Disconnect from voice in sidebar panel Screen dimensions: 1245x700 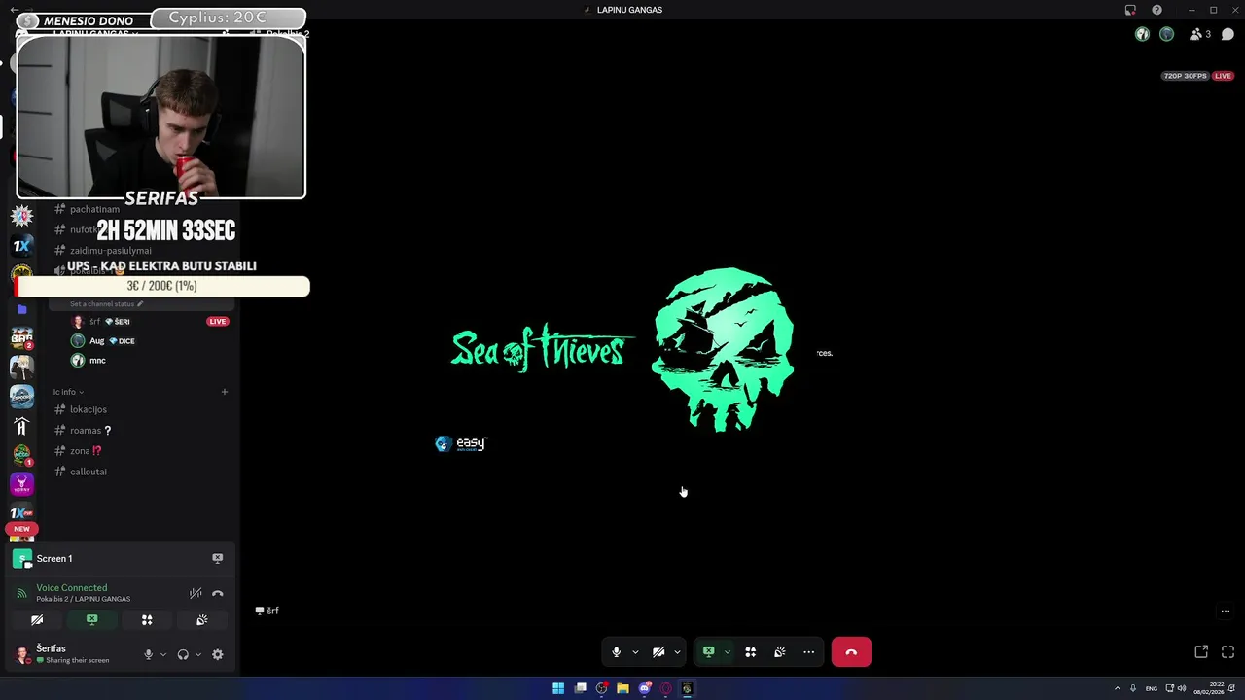tap(218, 593)
